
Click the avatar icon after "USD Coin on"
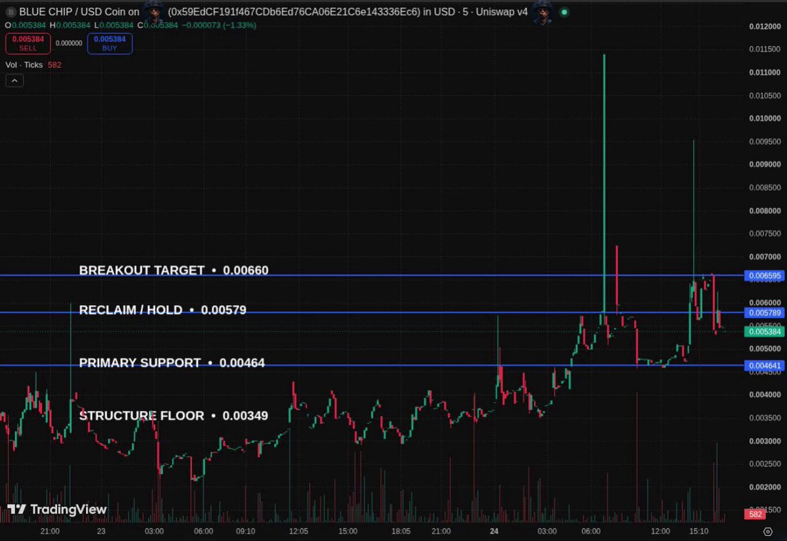[153, 12]
